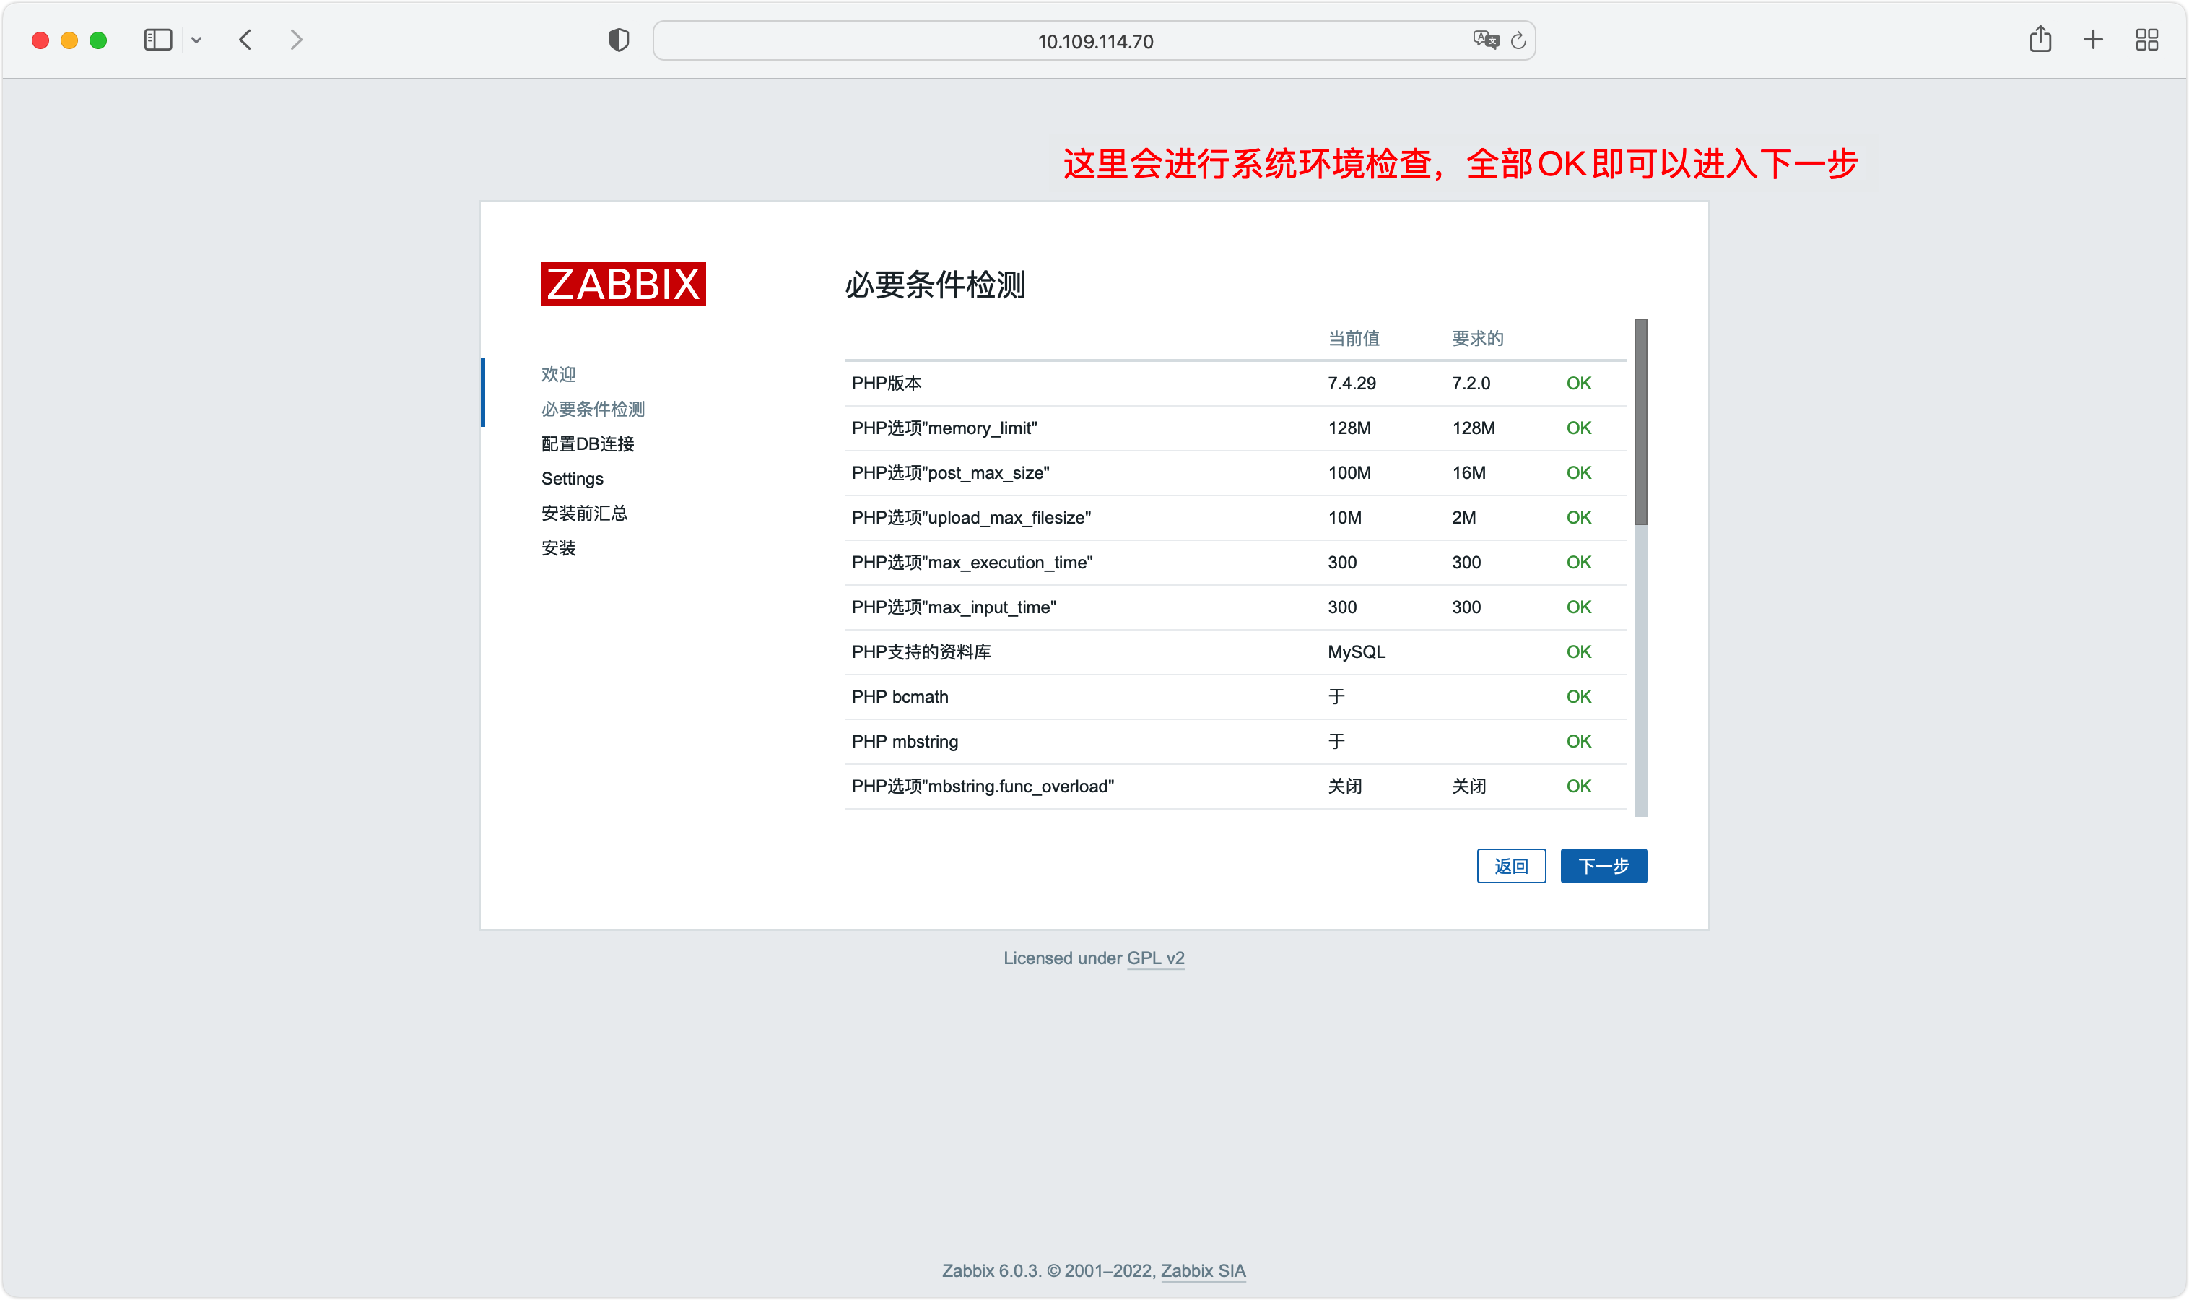Screen dimensions: 2189x1300
Task: Click the 当前值 column header
Action: tap(1353, 338)
